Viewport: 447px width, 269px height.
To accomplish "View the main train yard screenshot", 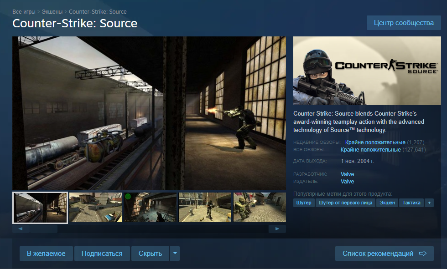I will [149, 113].
